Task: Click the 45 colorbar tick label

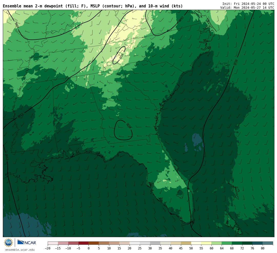Action: tap(181, 248)
